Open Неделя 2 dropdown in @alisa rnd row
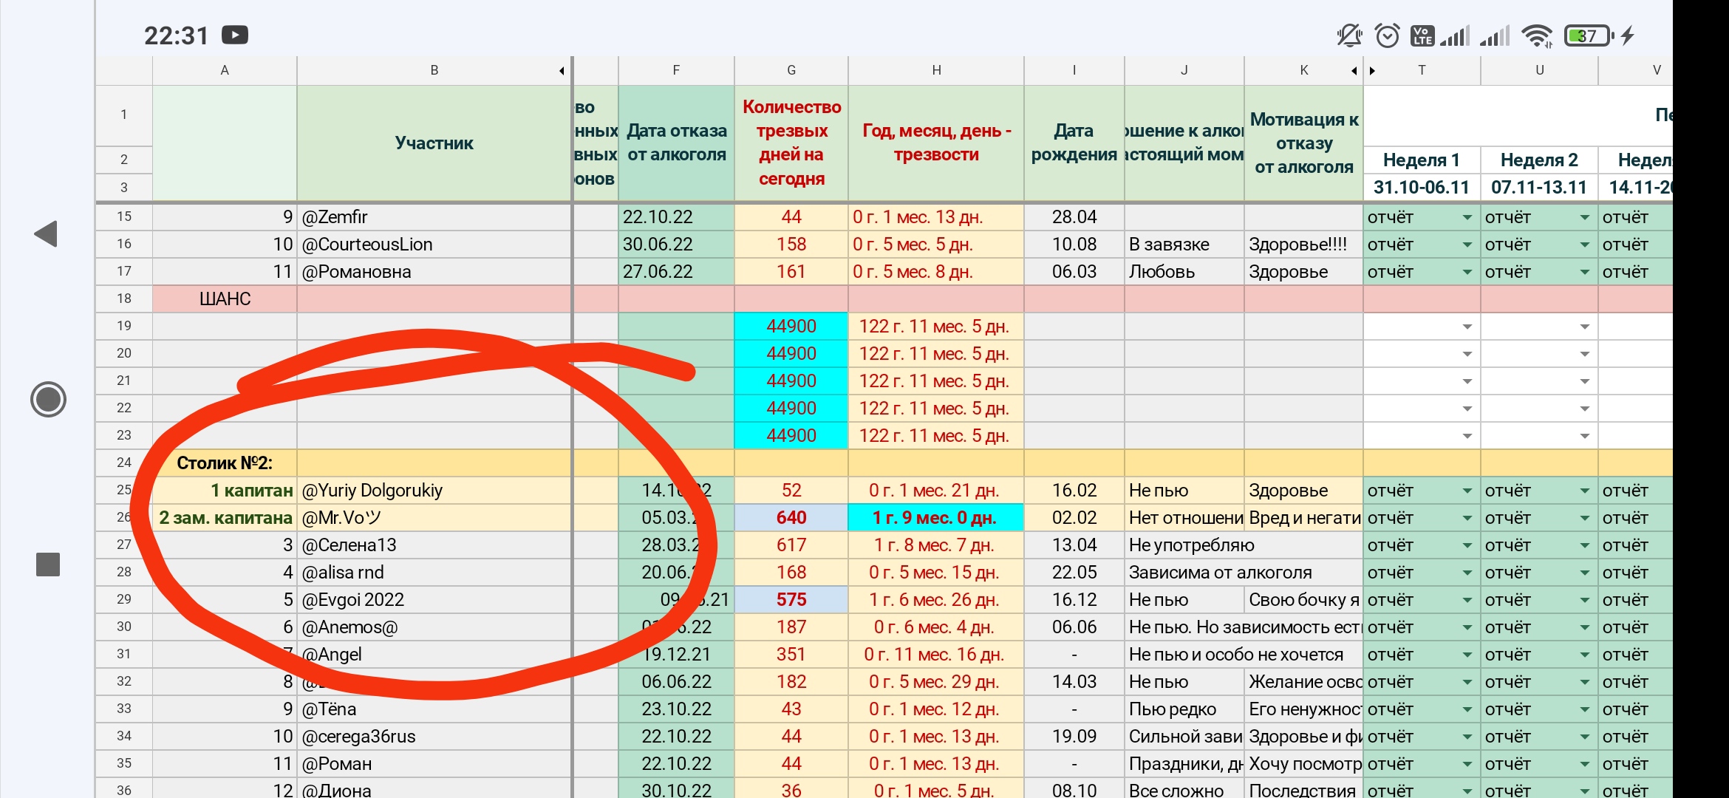Screen dimensions: 1729x798 point(1584,573)
